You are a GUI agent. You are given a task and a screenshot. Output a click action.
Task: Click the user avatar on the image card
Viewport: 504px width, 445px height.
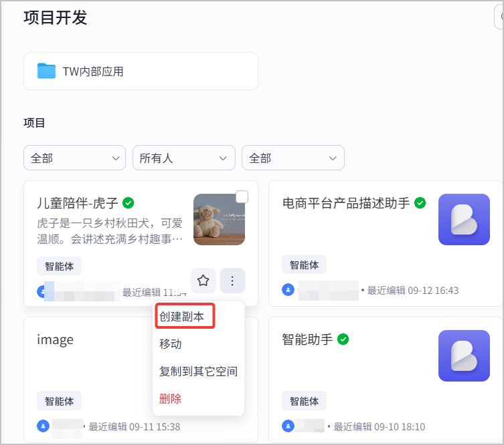pyautogui.click(x=43, y=426)
